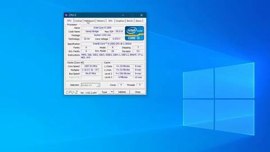Viewport: 270px width, 152px height.
Task: Click the Close button at bottom
Action: pyautogui.click(x=138, y=92)
